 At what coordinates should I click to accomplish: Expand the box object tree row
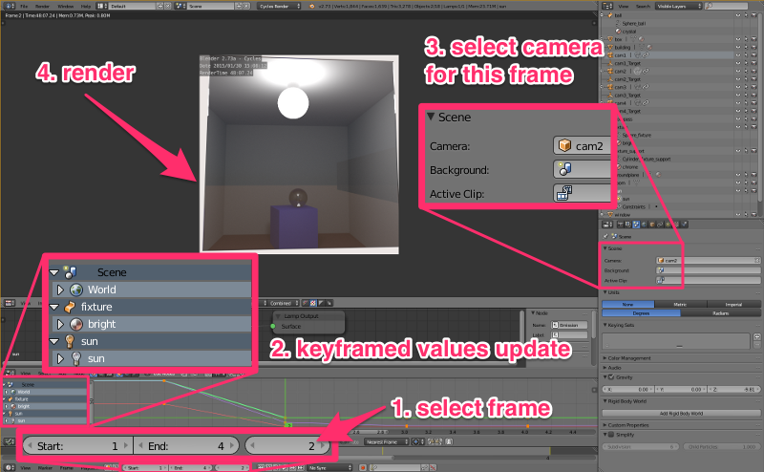click(x=603, y=39)
